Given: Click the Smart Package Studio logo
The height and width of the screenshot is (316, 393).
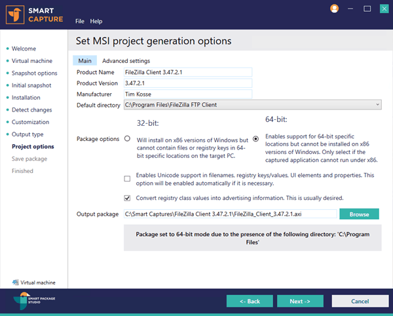Looking at the screenshot, I should click(34, 300).
